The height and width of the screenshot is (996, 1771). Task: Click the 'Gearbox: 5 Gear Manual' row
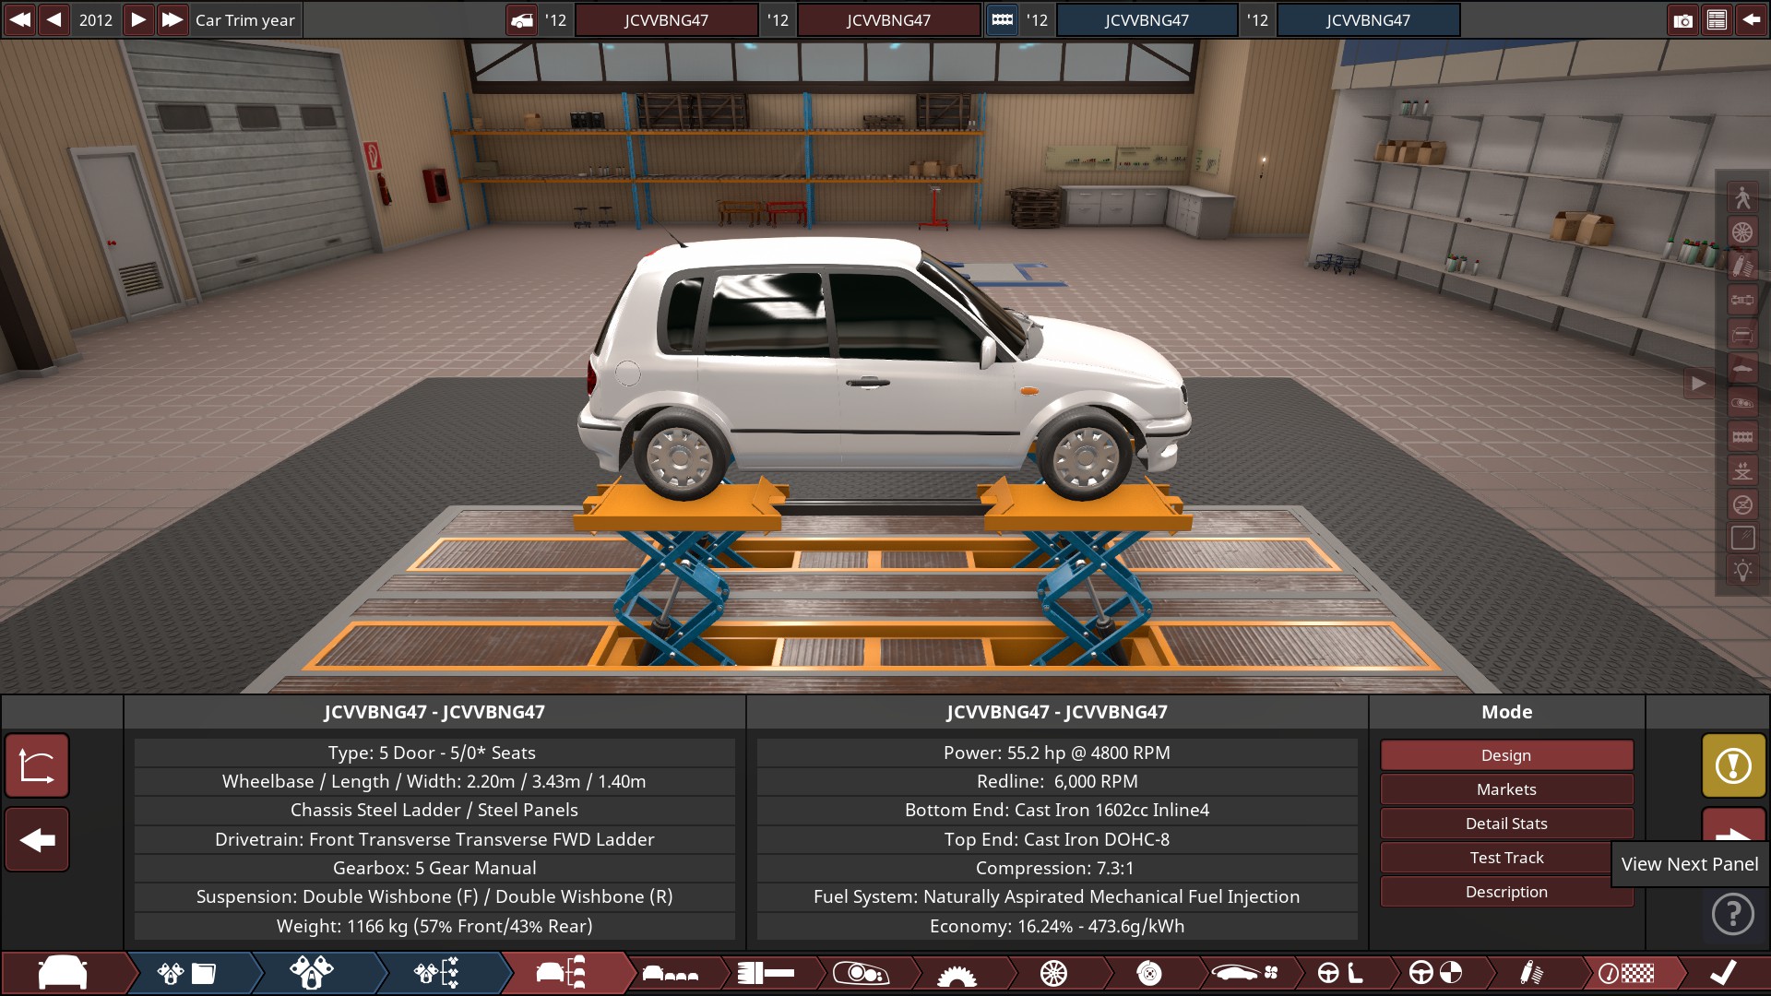coord(434,868)
